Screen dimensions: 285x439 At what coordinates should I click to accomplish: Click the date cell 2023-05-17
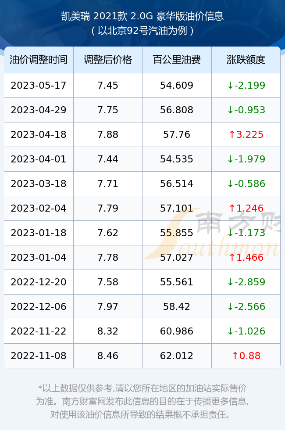coord(39,86)
